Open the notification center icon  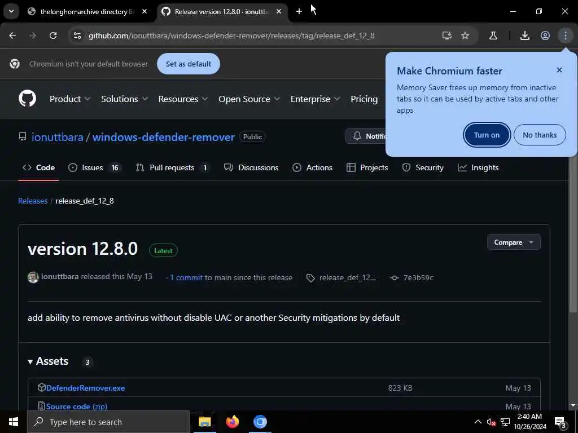(561, 423)
